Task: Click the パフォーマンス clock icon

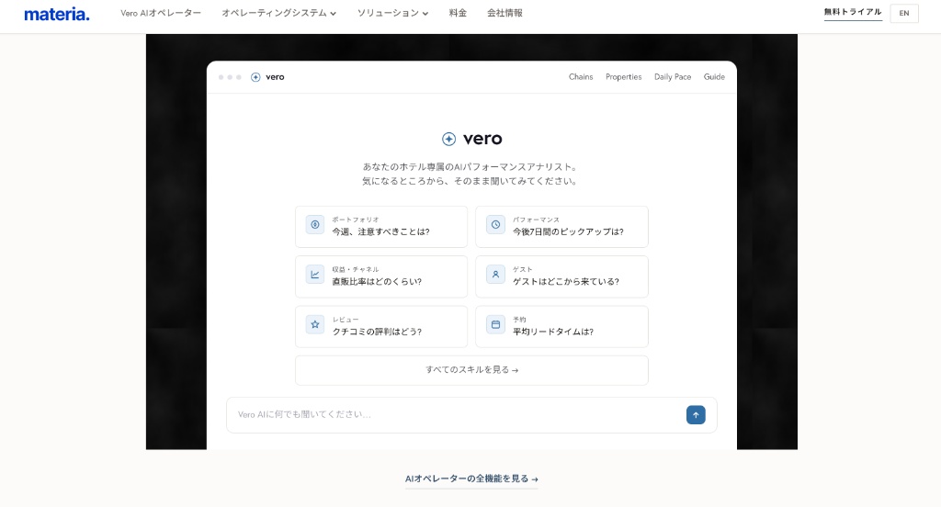Action: coord(495,224)
